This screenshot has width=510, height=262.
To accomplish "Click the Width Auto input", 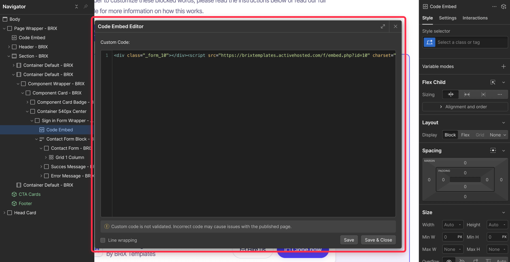I will 453,225.
